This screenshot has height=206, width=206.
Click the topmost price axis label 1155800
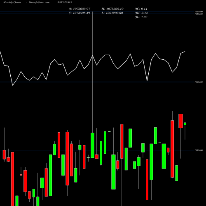(x=199, y=12)
